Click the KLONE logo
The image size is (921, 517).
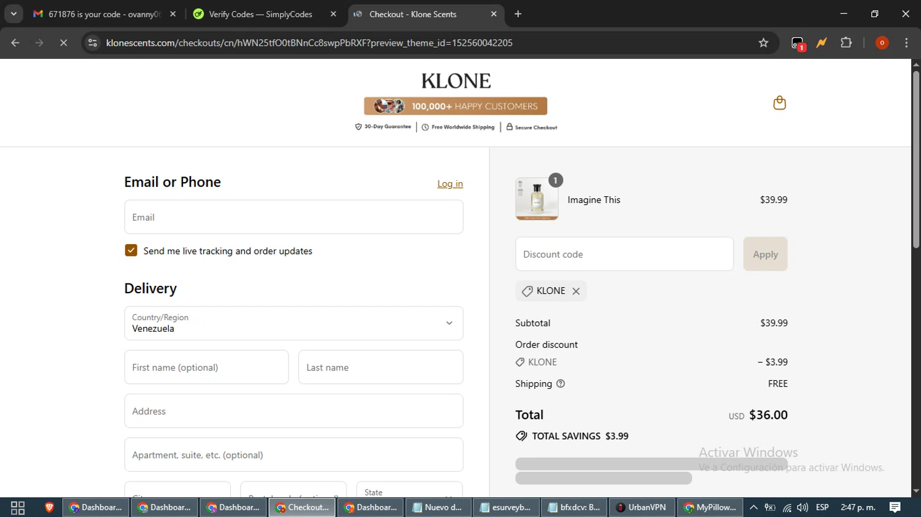coord(456,81)
